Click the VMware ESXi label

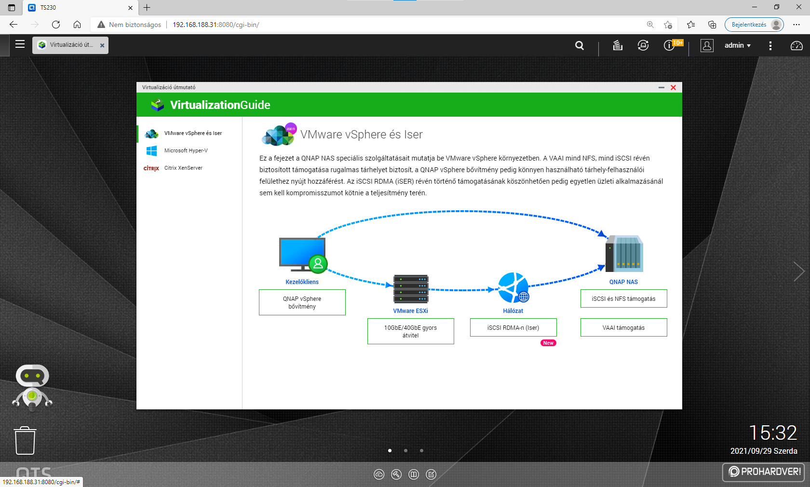(411, 311)
